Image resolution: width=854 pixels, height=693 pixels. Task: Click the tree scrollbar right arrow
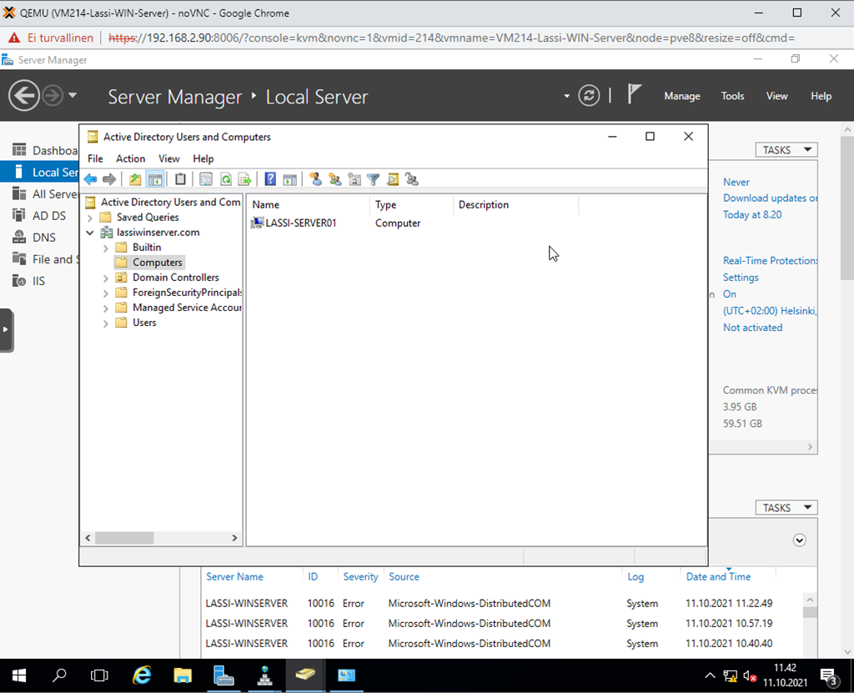click(x=234, y=538)
